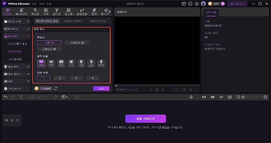
Task: Undo the last action in timeline toolbar
Action: (x=5, y=97)
